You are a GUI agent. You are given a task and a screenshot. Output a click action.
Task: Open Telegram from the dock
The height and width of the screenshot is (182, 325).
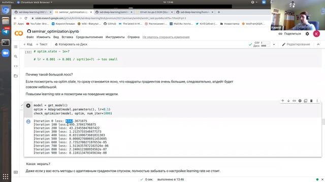pos(6,31)
